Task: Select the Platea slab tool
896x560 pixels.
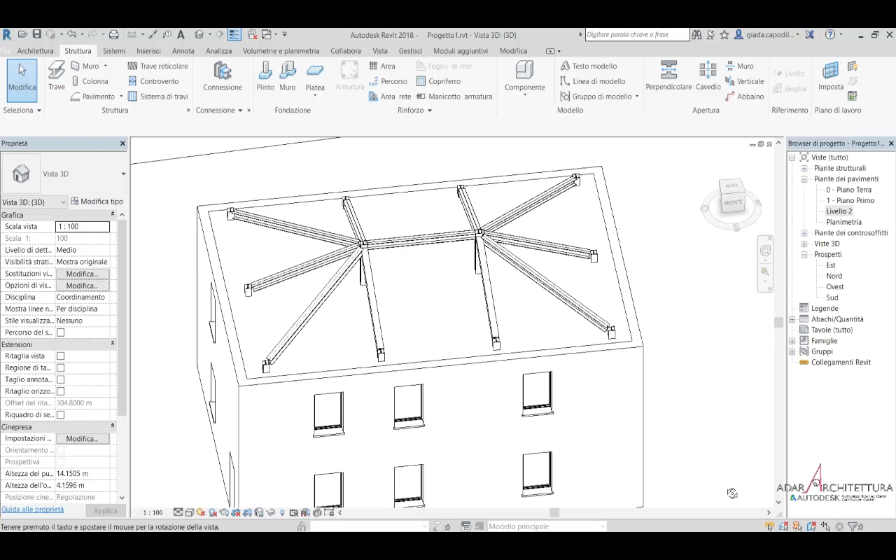Action: [x=315, y=76]
